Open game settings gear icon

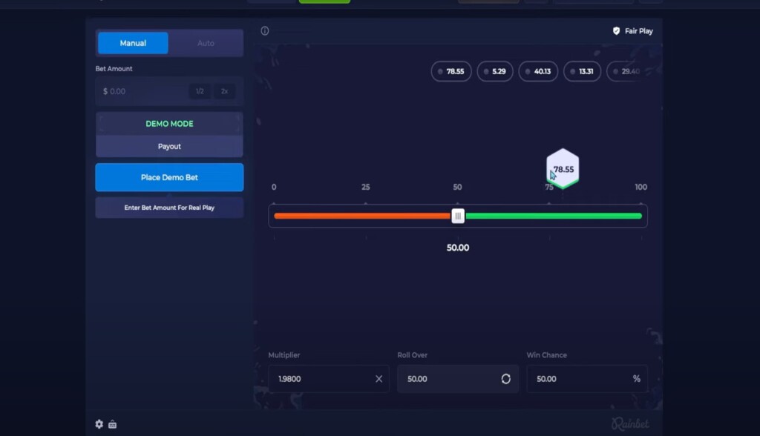[99, 424]
